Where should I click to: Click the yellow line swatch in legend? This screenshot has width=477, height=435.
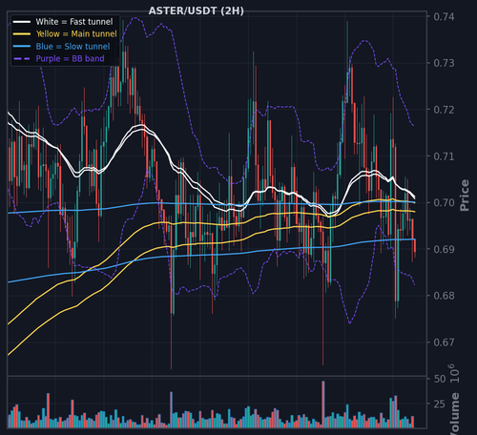point(22,34)
